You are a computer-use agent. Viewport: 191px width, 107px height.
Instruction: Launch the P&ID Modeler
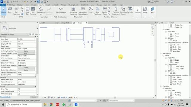61,10
